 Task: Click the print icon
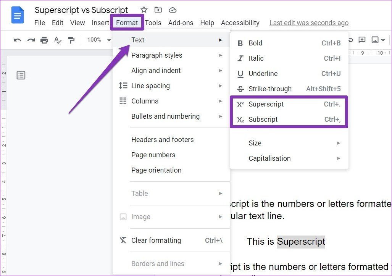point(44,40)
